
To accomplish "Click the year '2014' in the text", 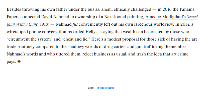I will pos(185,24).
